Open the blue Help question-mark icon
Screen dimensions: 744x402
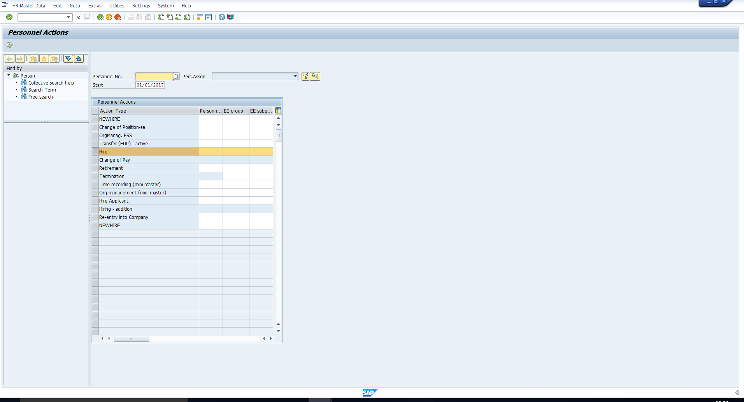pos(222,17)
